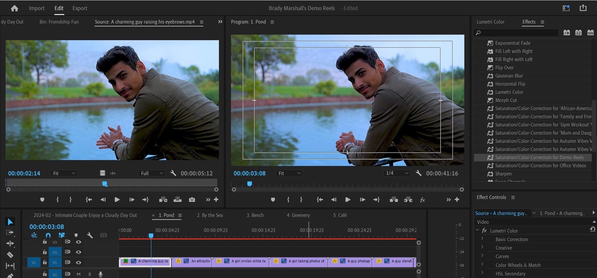597x278 pixels.
Task: Toggle V2 track lock
Action: pyautogui.click(x=45, y=252)
